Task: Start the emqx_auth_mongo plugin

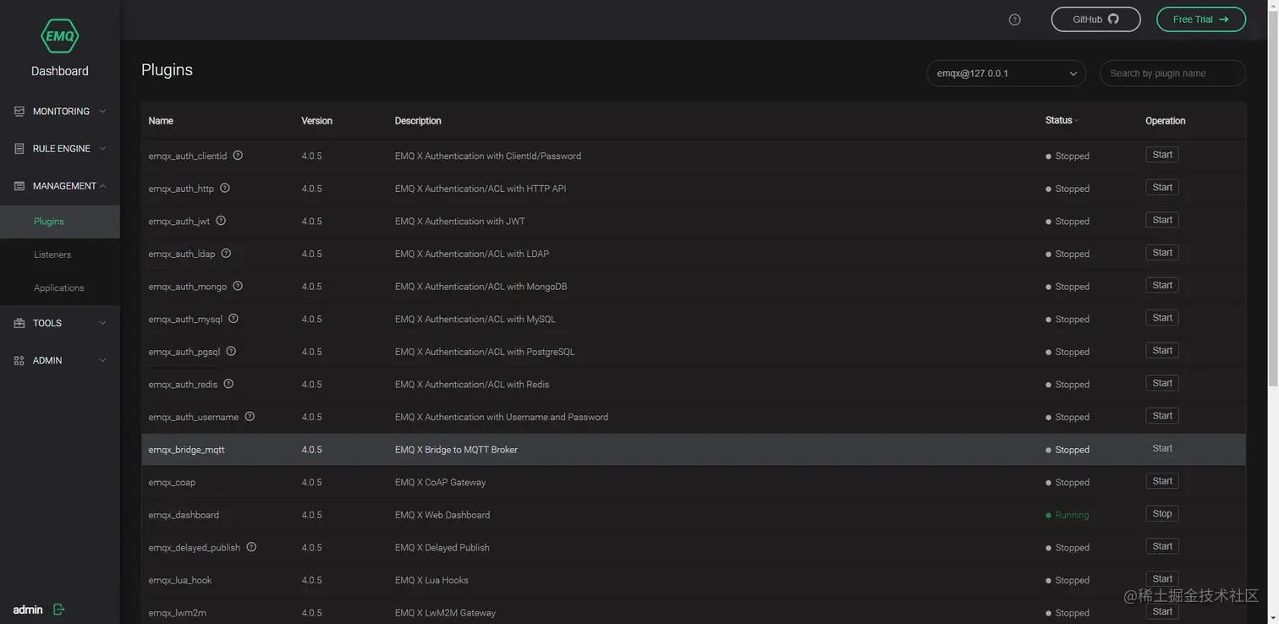Action: point(1162,286)
